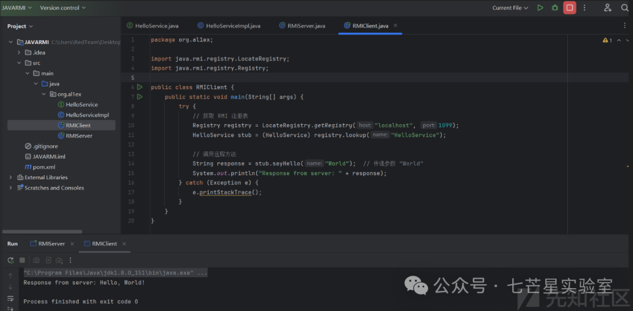Open the Run toolbar more options dots
The height and width of the screenshot is (311, 633).
click(x=70, y=260)
